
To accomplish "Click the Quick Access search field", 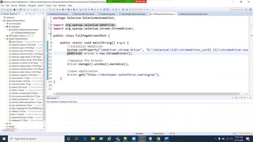I will click(236, 9).
